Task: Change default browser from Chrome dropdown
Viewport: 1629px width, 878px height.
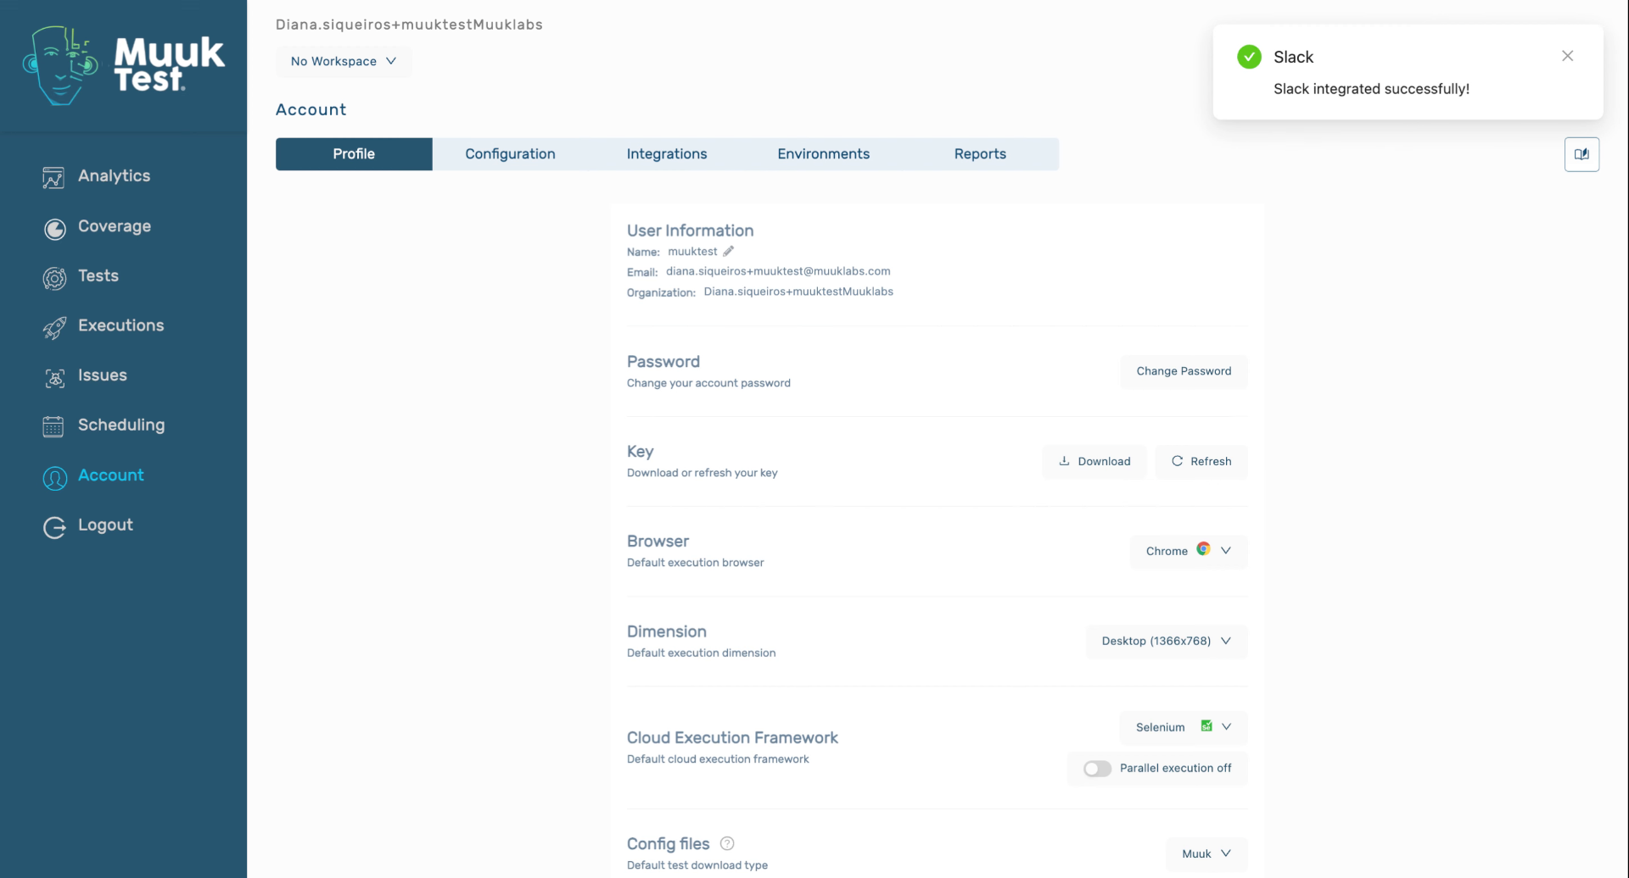Action: [x=1187, y=550]
